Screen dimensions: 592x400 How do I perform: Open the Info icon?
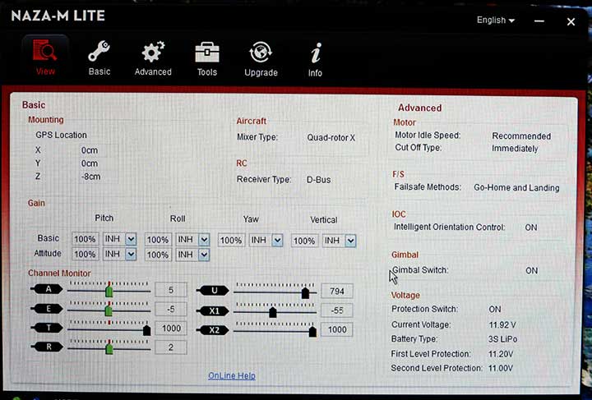coord(315,53)
